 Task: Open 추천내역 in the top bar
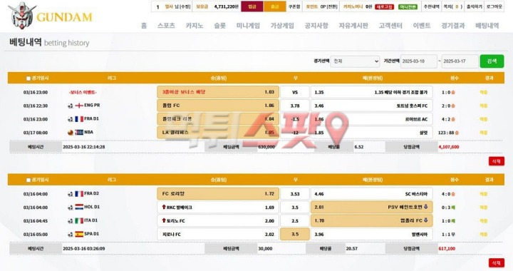[431, 6]
